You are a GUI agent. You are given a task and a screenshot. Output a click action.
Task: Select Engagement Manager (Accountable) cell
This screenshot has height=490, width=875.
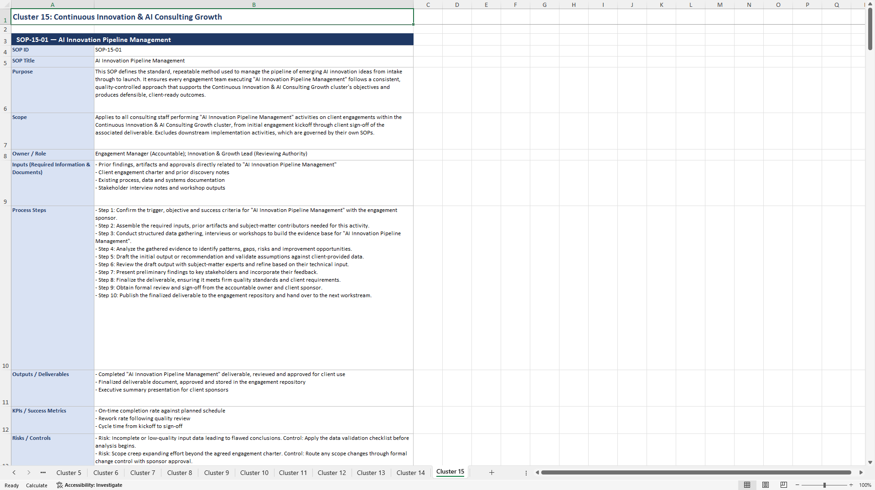pyautogui.click(x=254, y=155)
